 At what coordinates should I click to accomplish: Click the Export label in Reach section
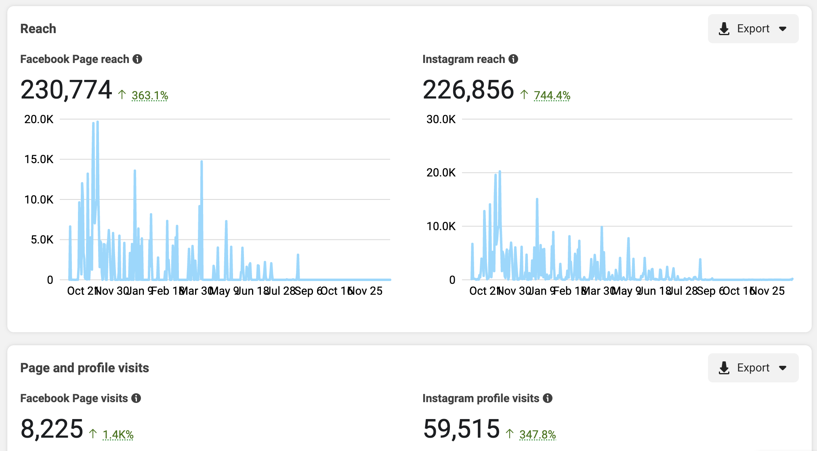tap(753, 29)
